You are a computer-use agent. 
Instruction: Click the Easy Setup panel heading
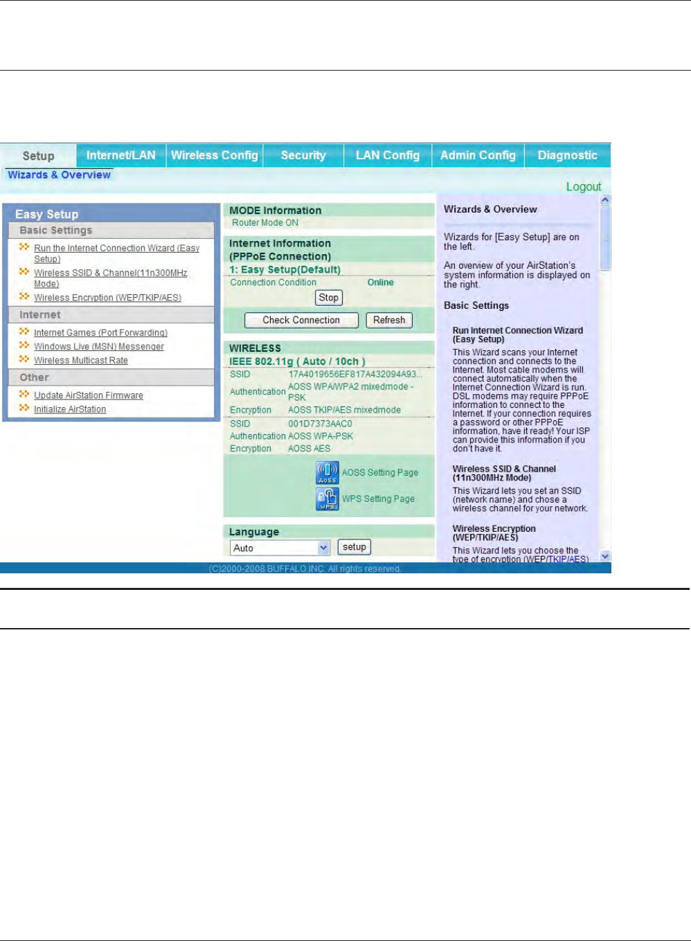(x=46, y=214)
